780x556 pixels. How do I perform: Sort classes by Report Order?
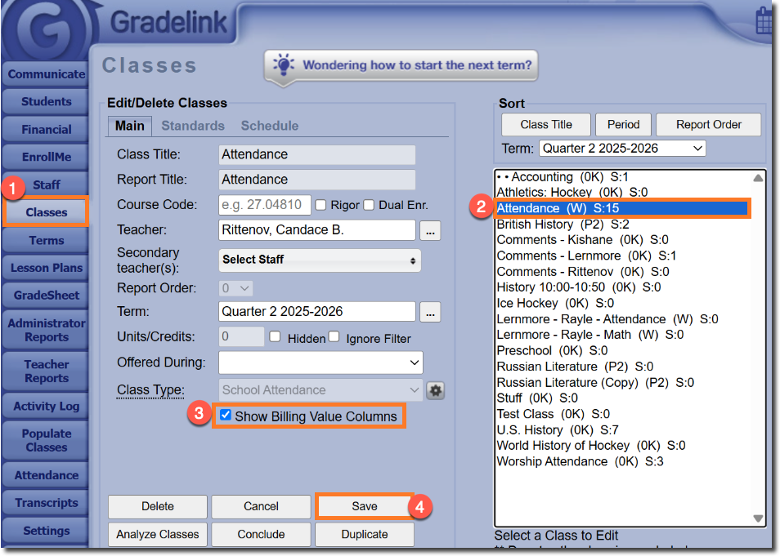coord(709,125)
